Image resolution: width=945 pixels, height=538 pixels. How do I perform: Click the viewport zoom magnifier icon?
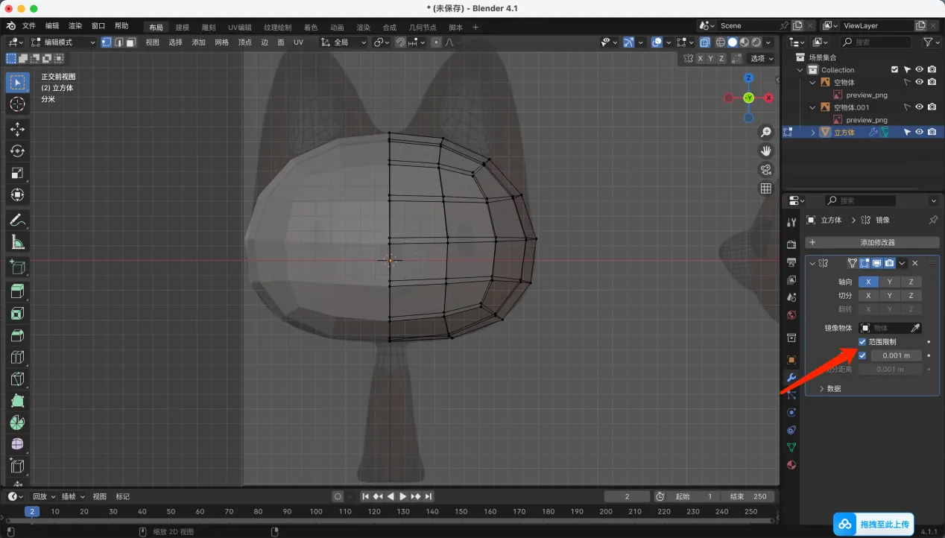[765, 133]
